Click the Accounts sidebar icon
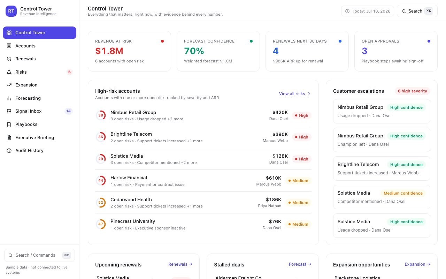Image resolution: width=446 pixels, height=279 pixels. (9, 46)
